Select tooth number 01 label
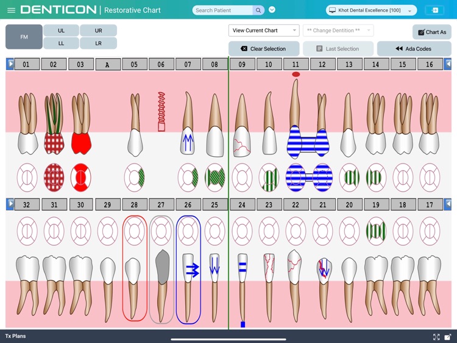 coord(27,64)
